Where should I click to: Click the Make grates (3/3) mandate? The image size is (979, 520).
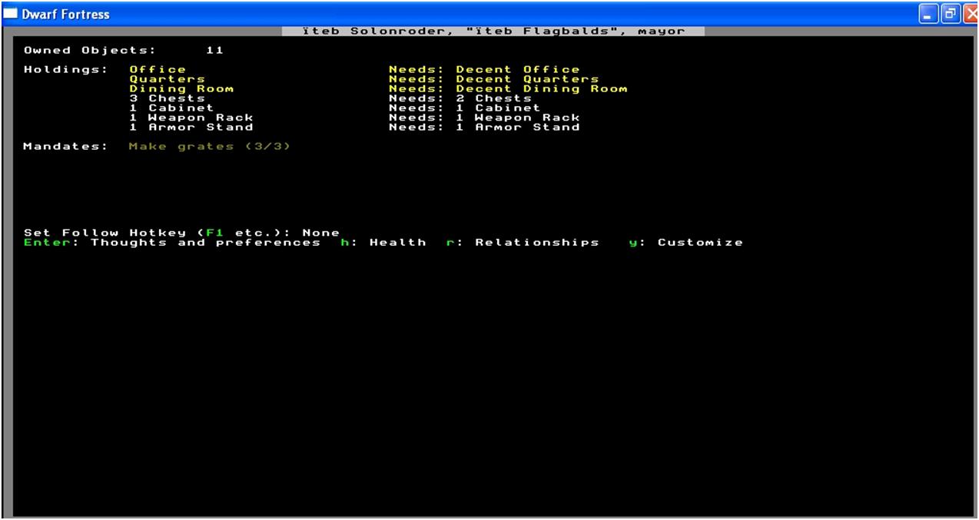pyautogui.click(x=210, y=147)
